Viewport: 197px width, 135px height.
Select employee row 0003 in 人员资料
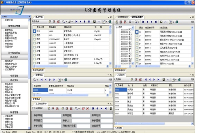(x=154, y=98)
